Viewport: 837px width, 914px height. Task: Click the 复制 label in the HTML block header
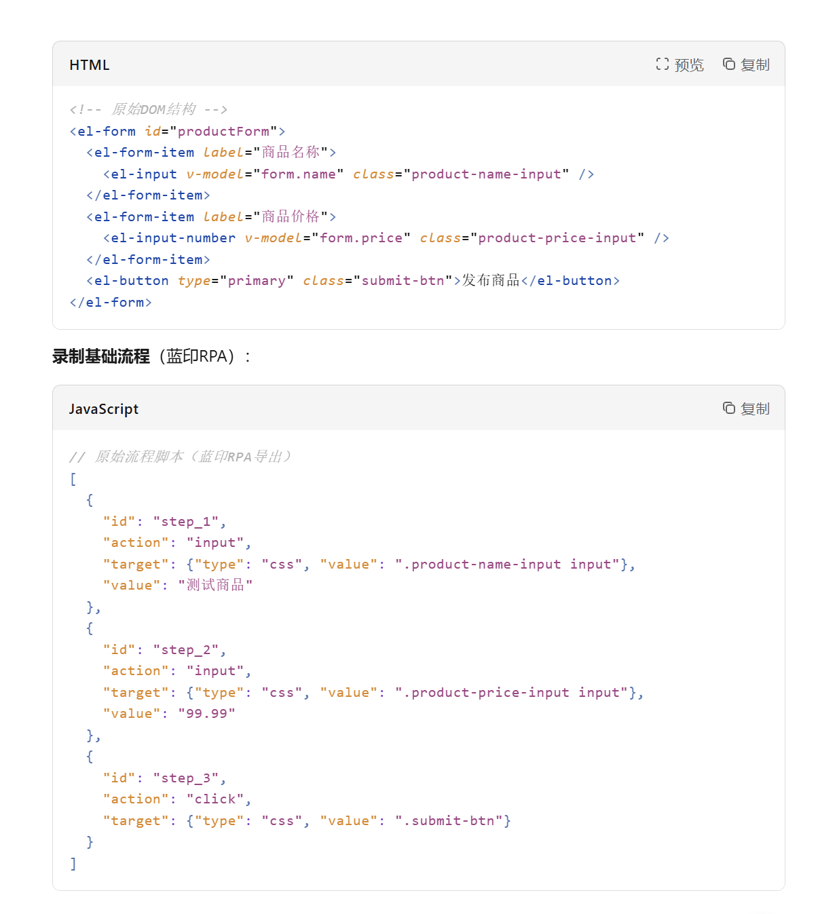point(755,64)
